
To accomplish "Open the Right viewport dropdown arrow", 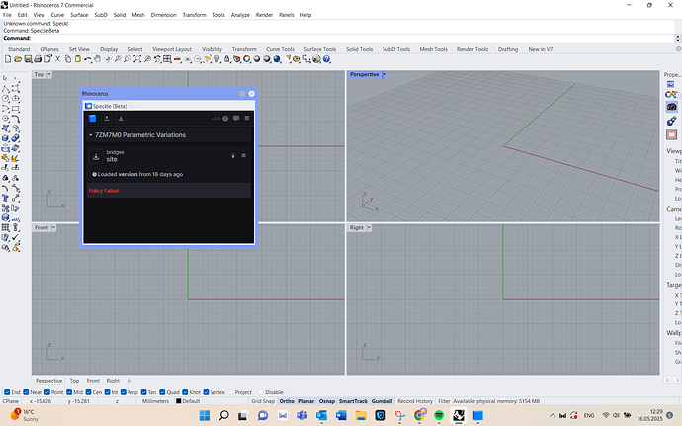I will [x=369, y=227].
